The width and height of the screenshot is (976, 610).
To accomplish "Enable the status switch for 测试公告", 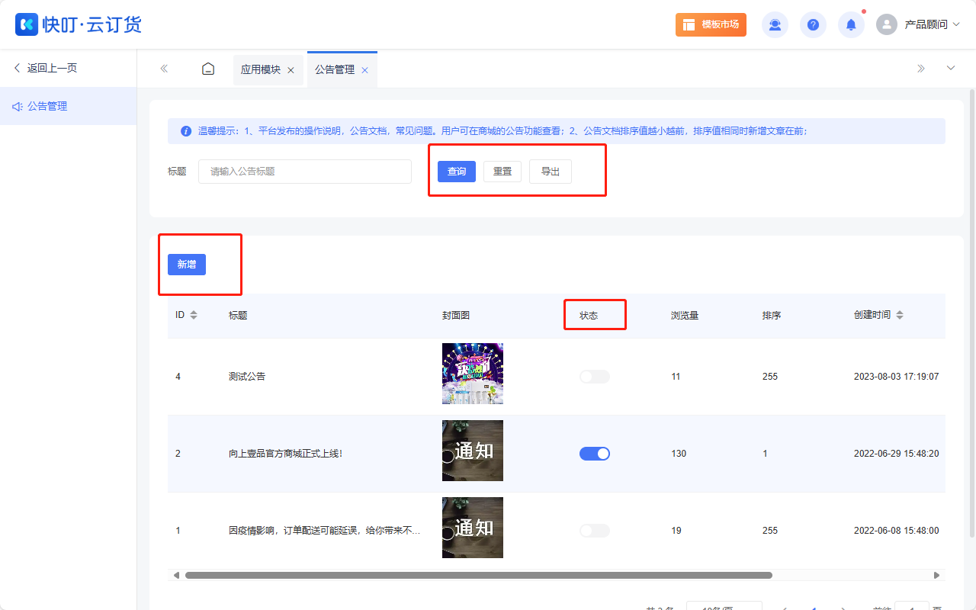I will [595, 377].
